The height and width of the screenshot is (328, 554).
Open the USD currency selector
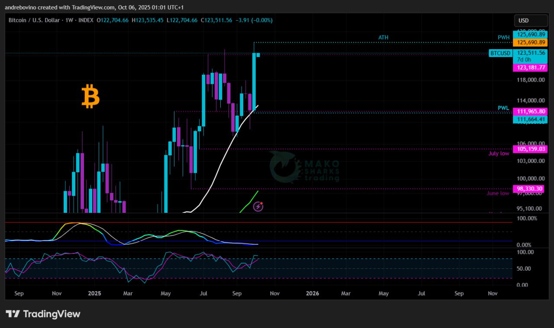(x=524, y=20)
